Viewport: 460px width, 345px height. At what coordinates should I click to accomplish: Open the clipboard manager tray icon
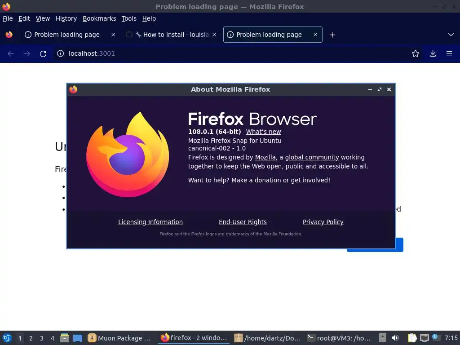[x=412, y=338]
